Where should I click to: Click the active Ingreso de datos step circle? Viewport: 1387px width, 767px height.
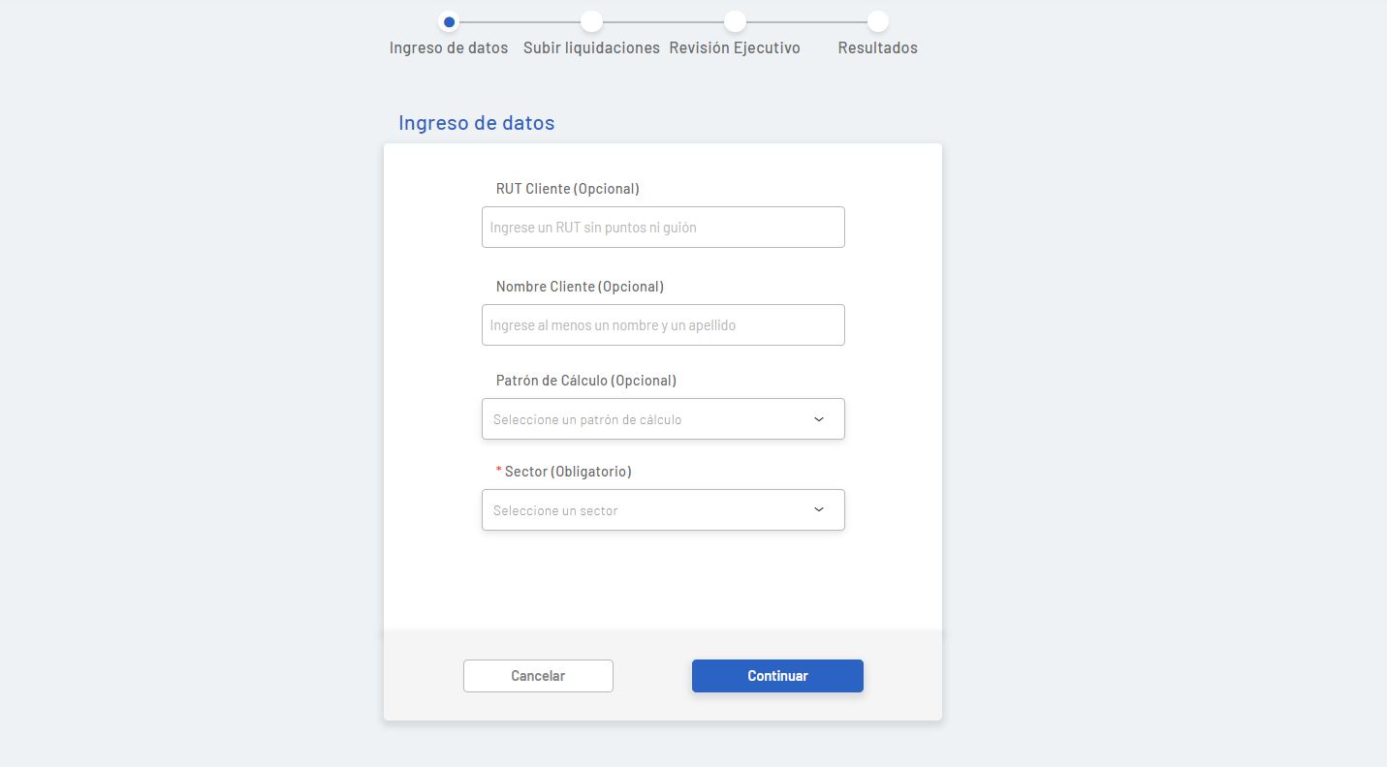[x=449, y=21]
